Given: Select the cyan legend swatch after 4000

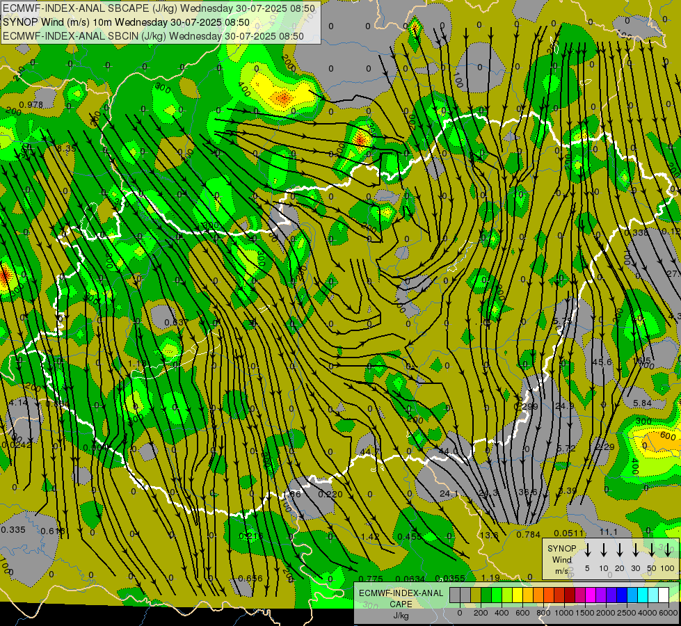Looking at the screenshot, I should (x=653, y=595).
